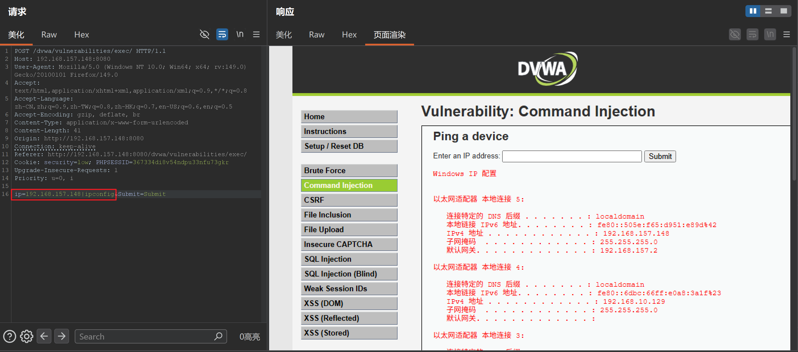The image size is (798, 352).
Task: Toggle hidden characters icon in request panel
Action: click(204, 34)
